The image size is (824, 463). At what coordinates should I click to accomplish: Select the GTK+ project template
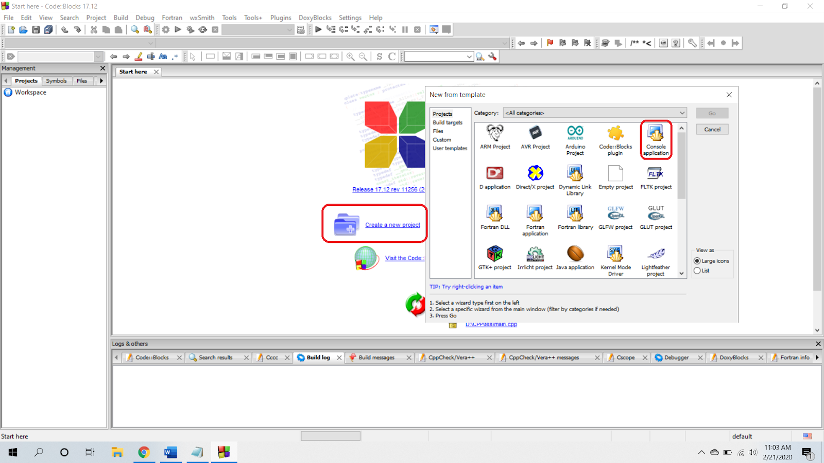pos(495,258)
